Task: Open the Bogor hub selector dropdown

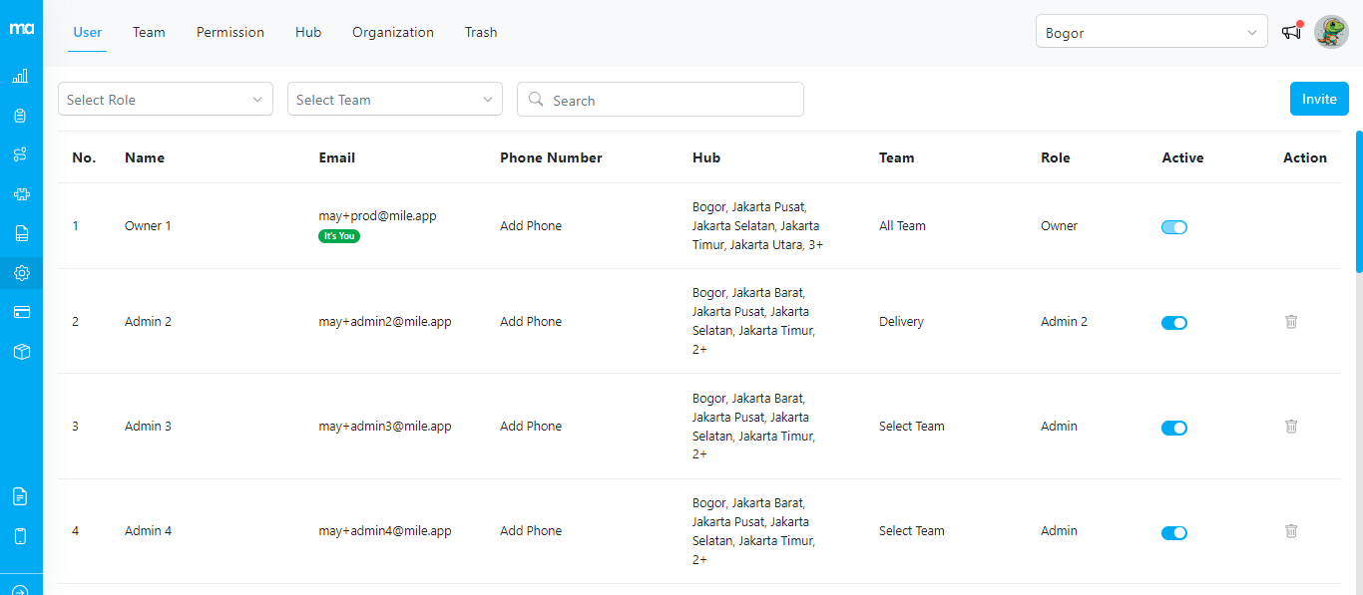Action: coord(1151,33)
